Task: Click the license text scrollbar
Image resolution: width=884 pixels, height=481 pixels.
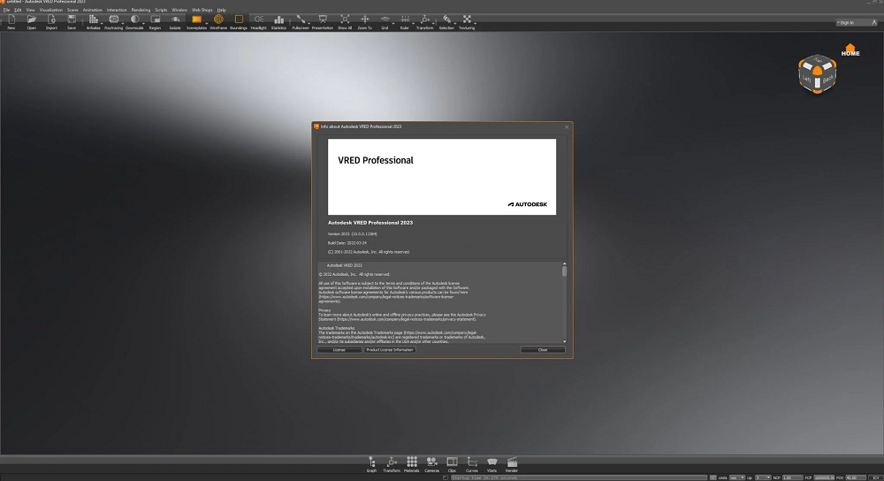Action: click(565, 272)
